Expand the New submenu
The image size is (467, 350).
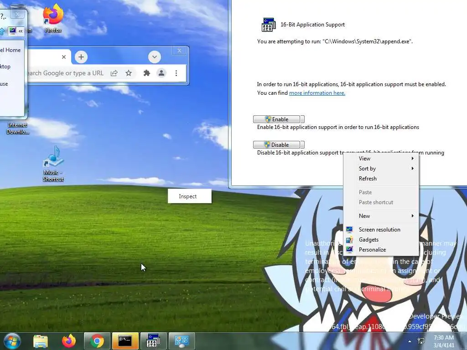[x=381, y=216]
